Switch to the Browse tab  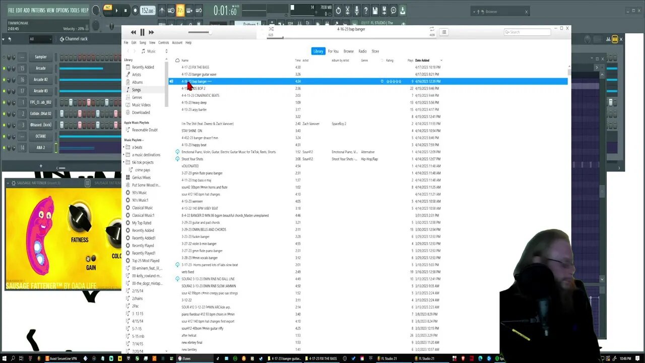point(348,51)
